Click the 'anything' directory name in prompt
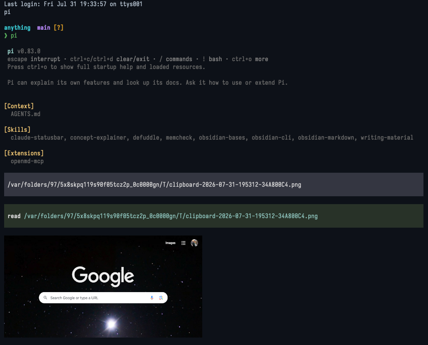 coord(17,28)
